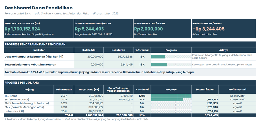The width and height of the screenshot is (262, 122).
Task: Click the 2027 Tahun Masuk cell
Action: click(x=64, y=96)
